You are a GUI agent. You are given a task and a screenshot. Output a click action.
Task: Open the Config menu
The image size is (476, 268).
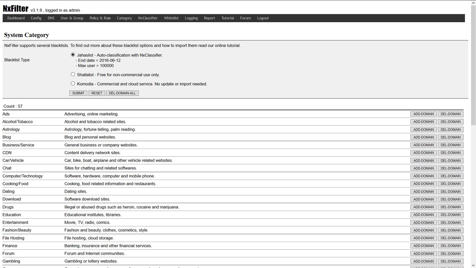tap(36, 18)
